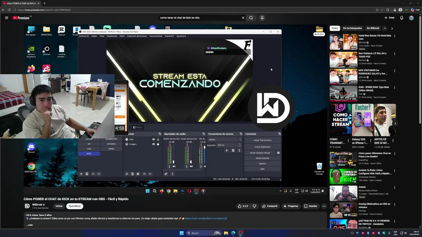Open options for Hotel Mas Barato video

click(x=394, y=36)
